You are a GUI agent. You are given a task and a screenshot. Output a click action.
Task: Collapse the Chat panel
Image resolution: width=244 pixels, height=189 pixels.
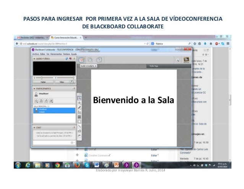[x=34, y=128]
